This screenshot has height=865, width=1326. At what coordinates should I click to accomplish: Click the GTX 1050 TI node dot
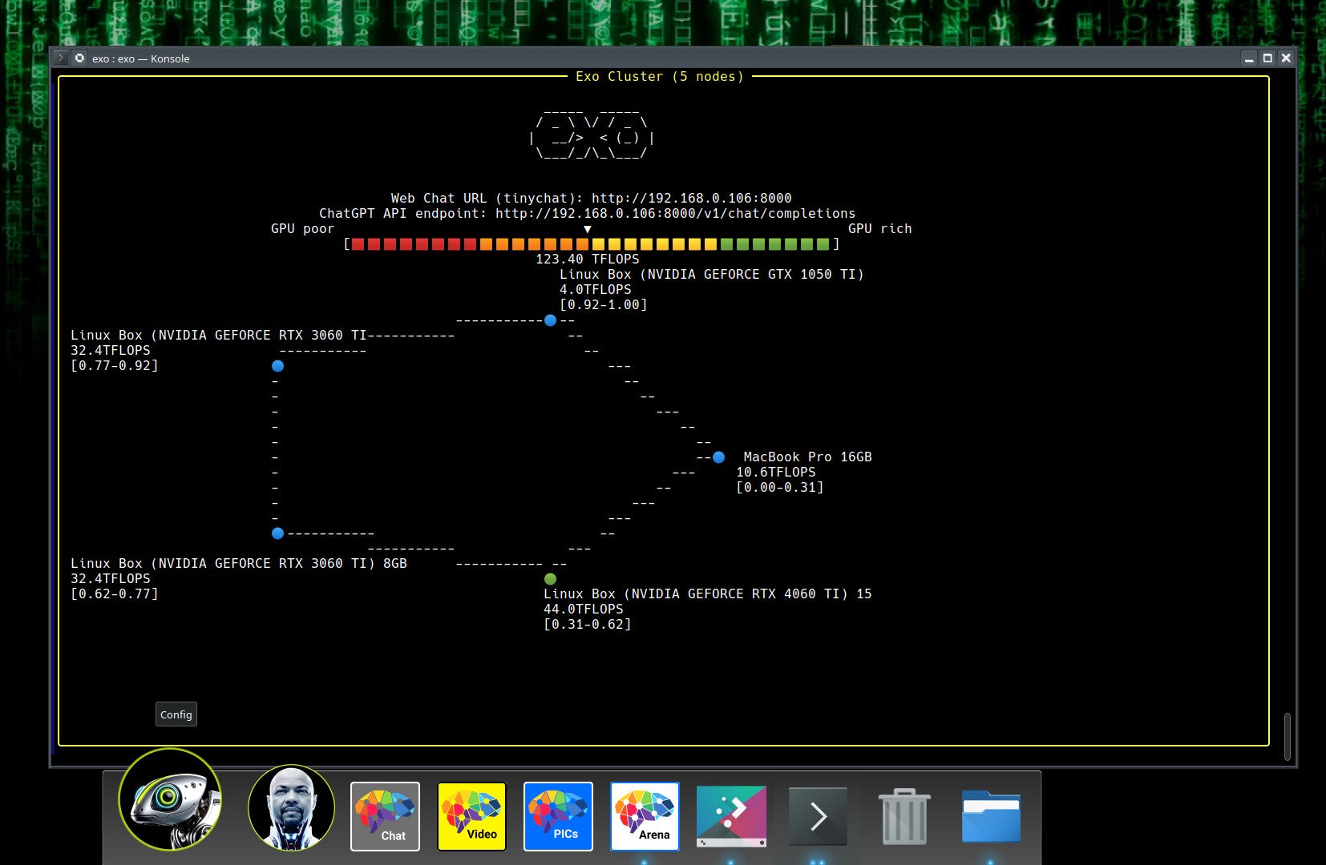tap(550, 320)
